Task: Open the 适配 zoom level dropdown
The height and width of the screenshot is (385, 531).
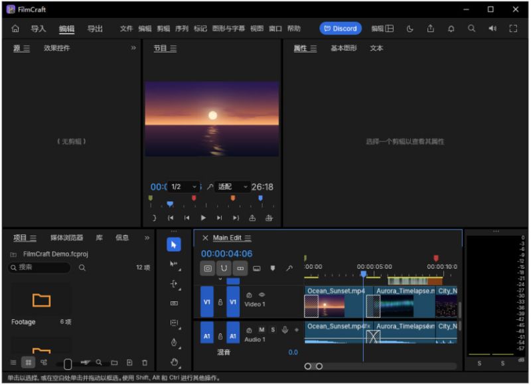Action: point(232,187)
